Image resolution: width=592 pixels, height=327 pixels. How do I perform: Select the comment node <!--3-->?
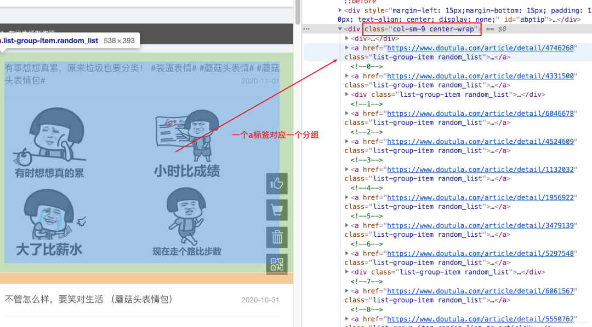pos(367,160)
